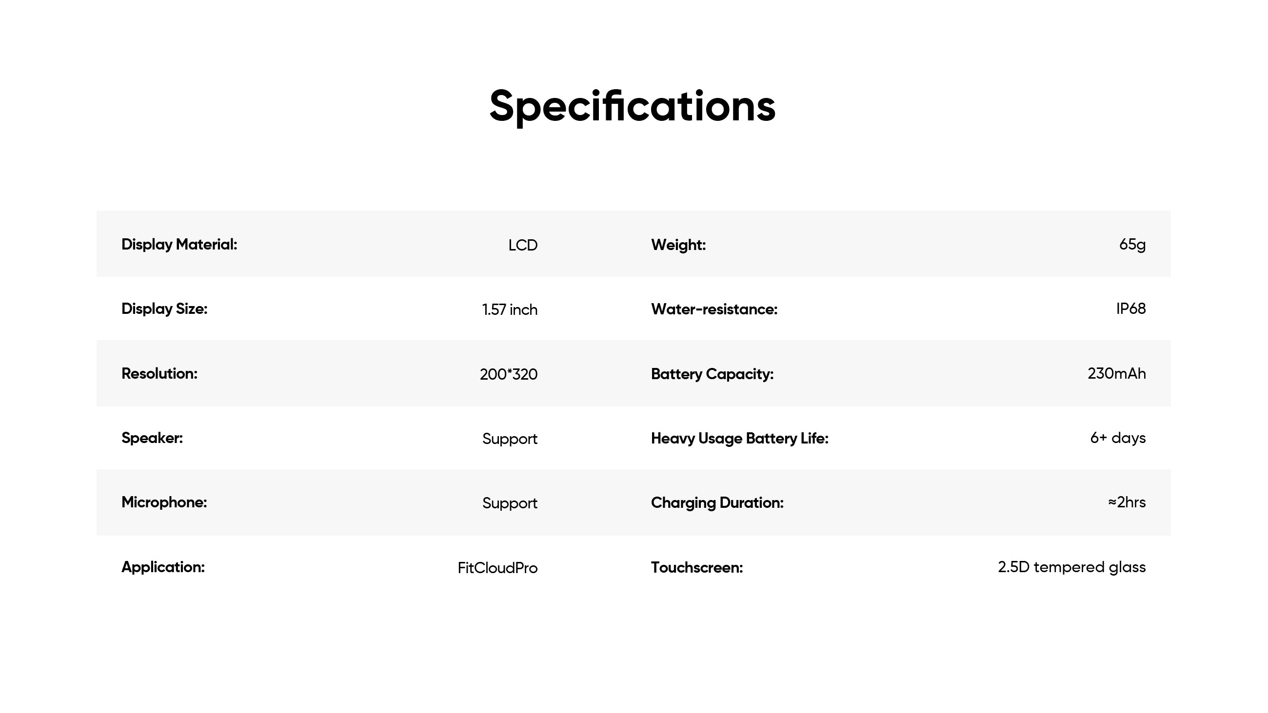Click the Weight label
The image size is (1268, 713).
point(678,245)
